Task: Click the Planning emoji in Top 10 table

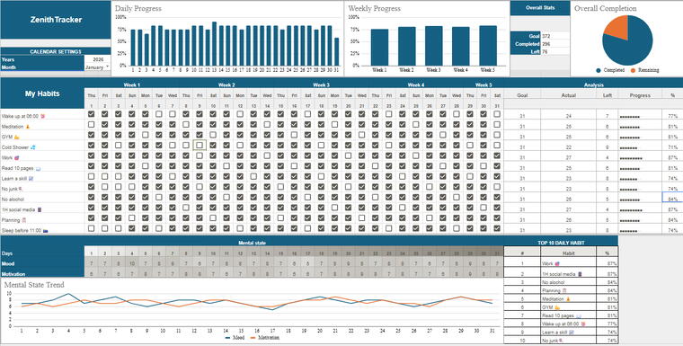Action: (x=564, y=290)
